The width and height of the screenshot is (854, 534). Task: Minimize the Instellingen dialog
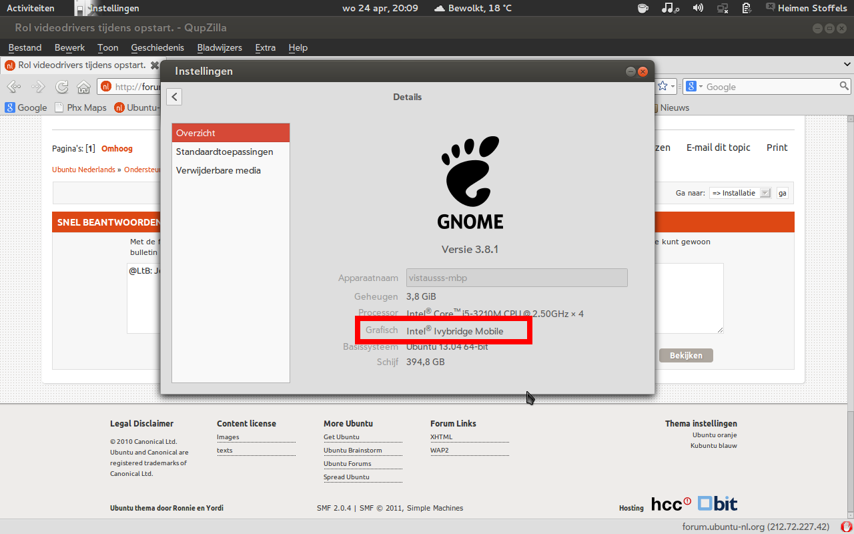[x=630, y=71]
